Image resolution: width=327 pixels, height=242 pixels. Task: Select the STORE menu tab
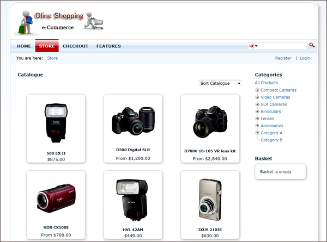[x=47, y=46]
